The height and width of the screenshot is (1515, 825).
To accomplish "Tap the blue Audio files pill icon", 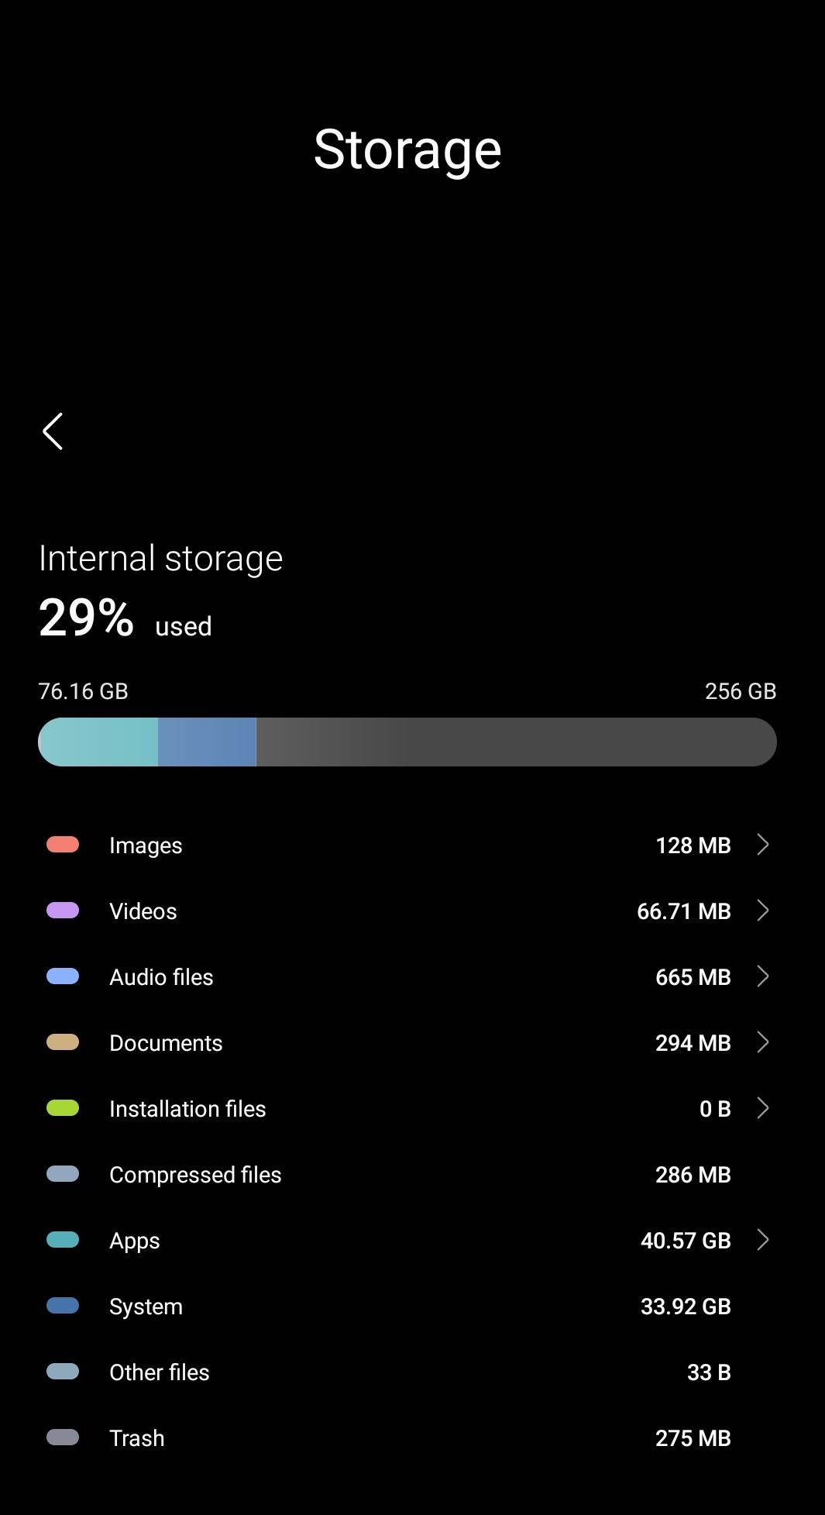I will coord(63,976).
